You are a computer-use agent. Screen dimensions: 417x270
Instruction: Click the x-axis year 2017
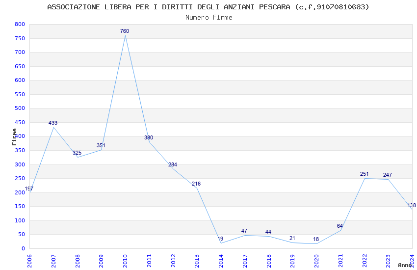click(x=245, y=261)
